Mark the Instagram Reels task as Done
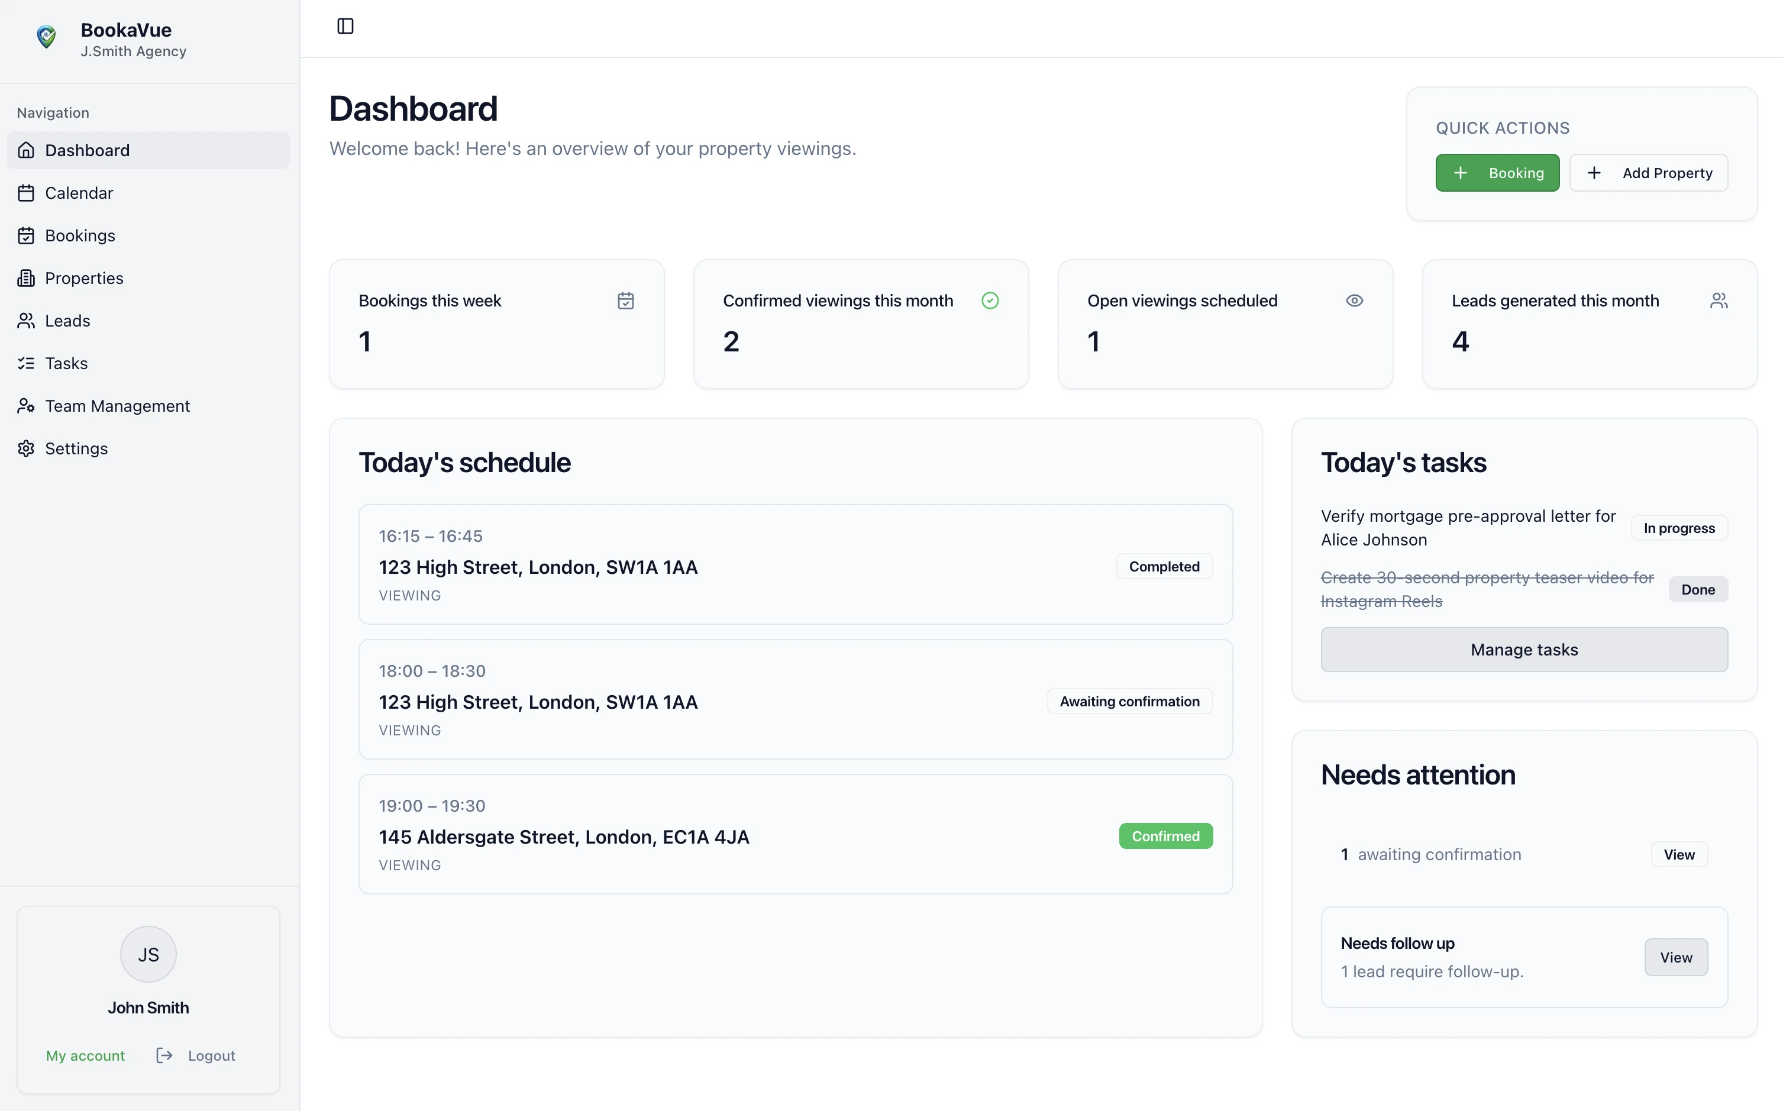 coord(1697,589)
